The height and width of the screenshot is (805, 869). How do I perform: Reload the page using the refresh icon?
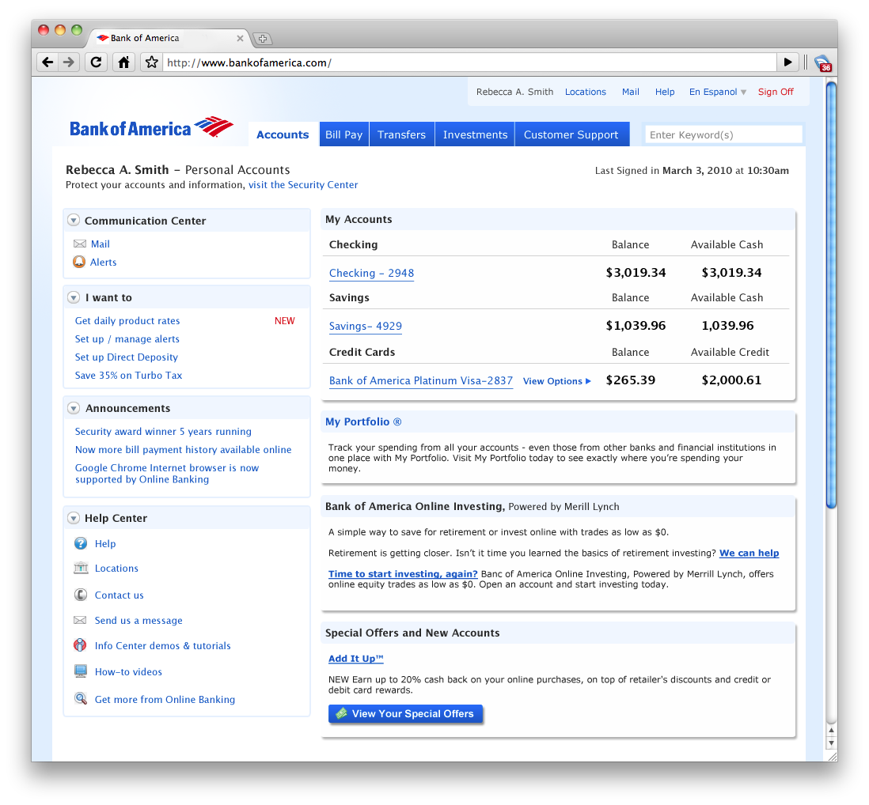click(x=95, y=62)
